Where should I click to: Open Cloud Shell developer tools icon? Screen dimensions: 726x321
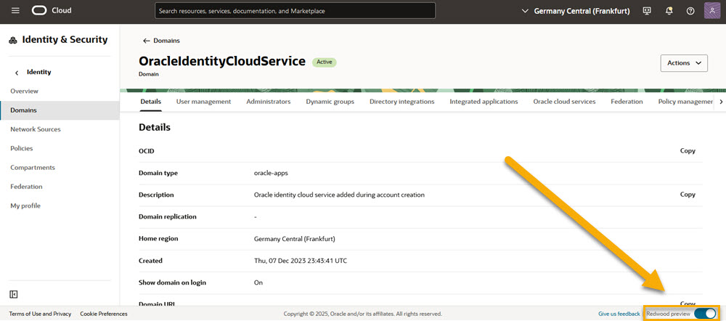point(648,11)
